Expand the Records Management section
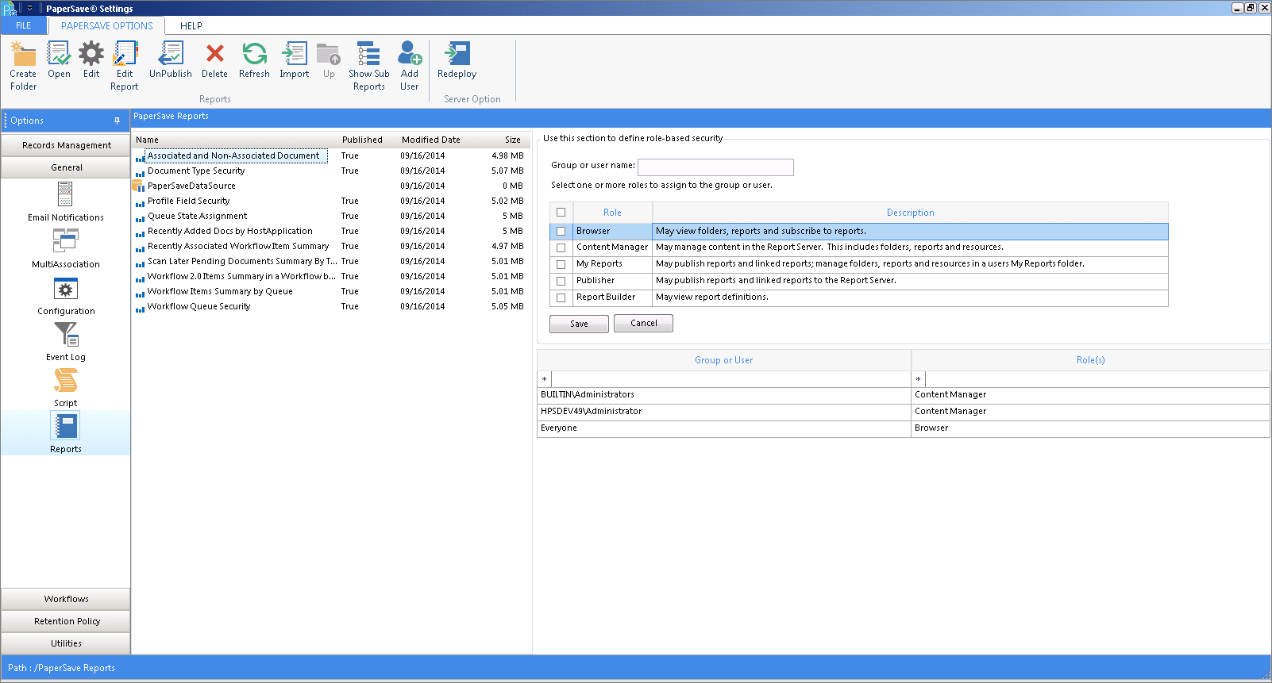1272x683 pixels. tap(66, 145)
